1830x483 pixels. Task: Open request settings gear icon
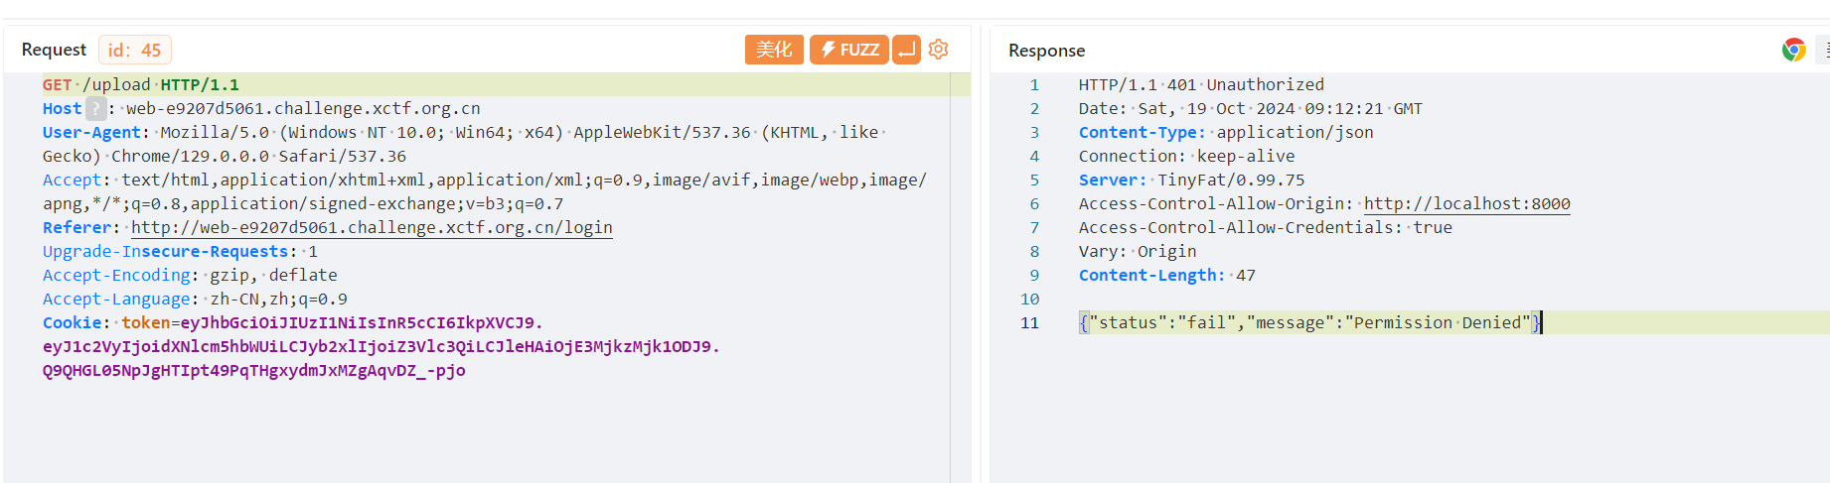939,50
